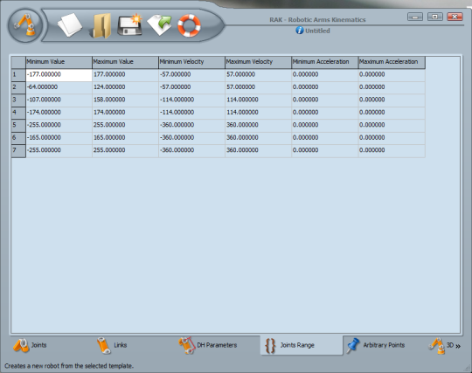Click the robotic arm application logo button

(x=25, y=25)
